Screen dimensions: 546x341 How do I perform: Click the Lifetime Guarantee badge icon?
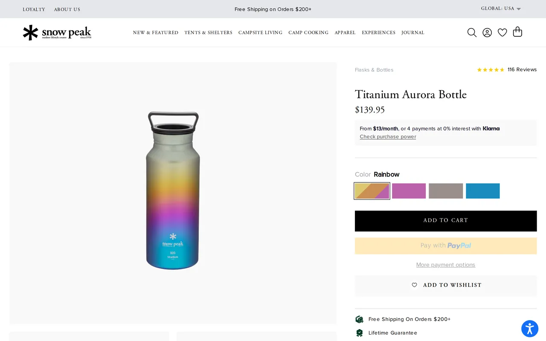click(x=359, y=333)
